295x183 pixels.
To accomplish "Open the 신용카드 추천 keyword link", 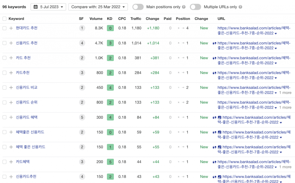I will [27, 43].
